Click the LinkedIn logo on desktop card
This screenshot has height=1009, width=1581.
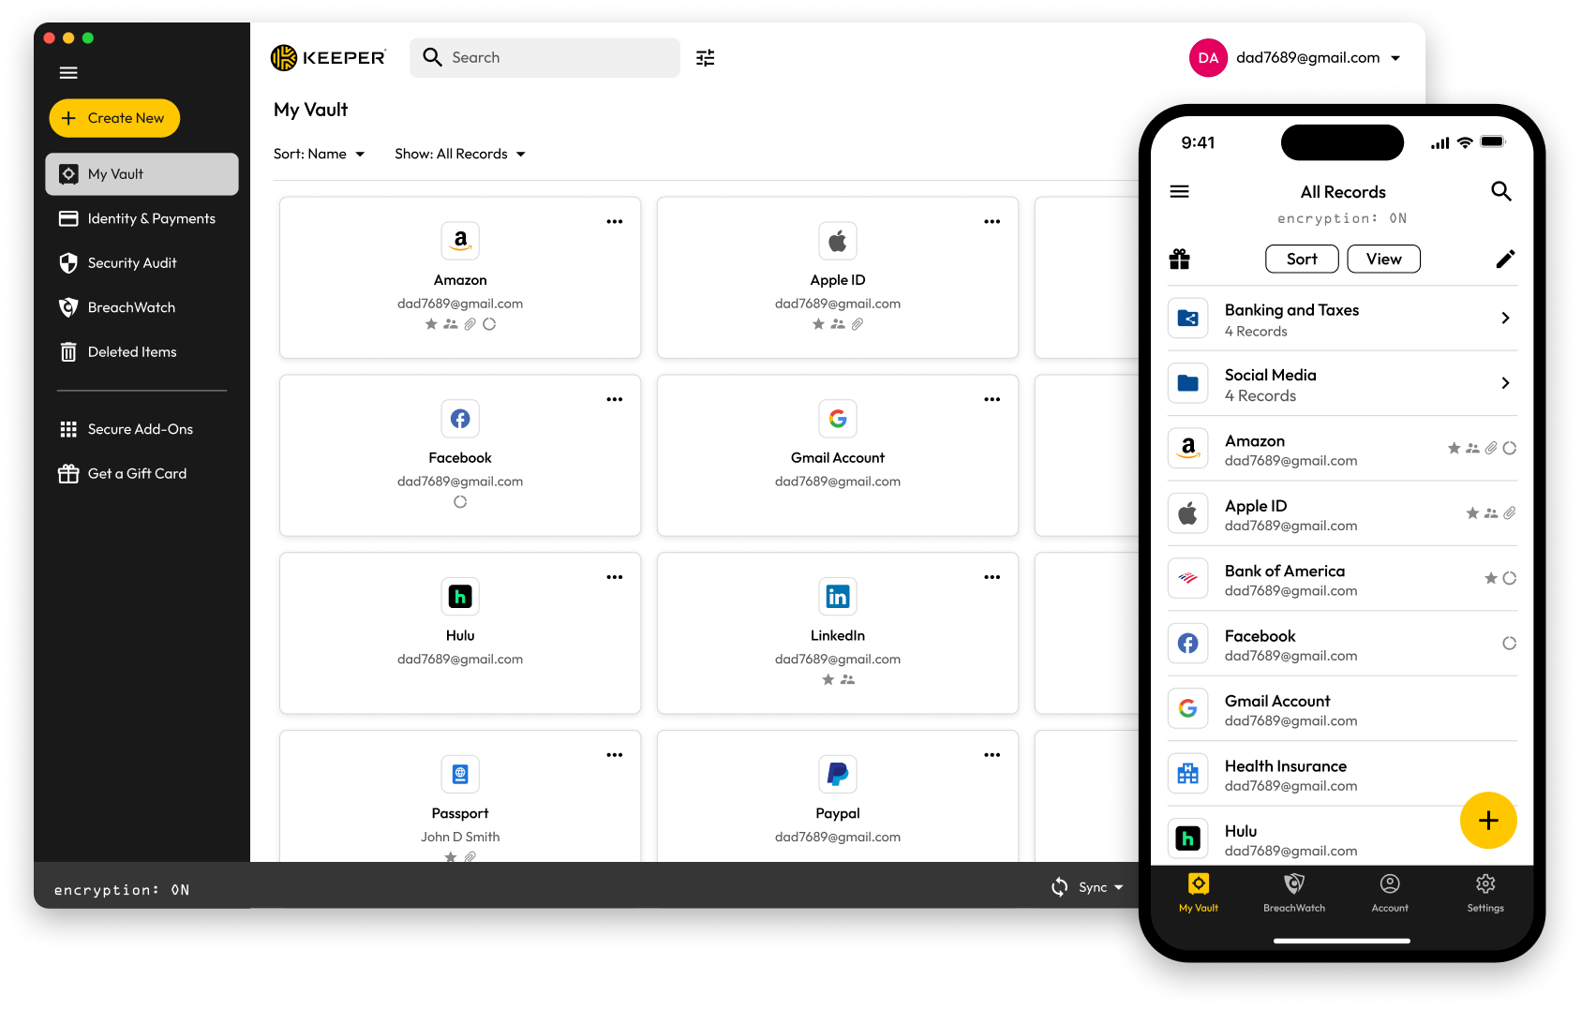pyautogui.click(x=838, y=597)
